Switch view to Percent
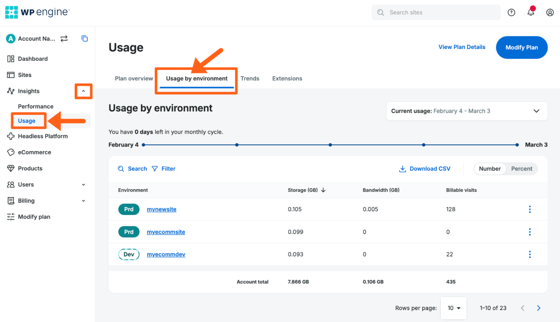Image resolution: width=560 pixels, height=322 pixels. point(521,169)
